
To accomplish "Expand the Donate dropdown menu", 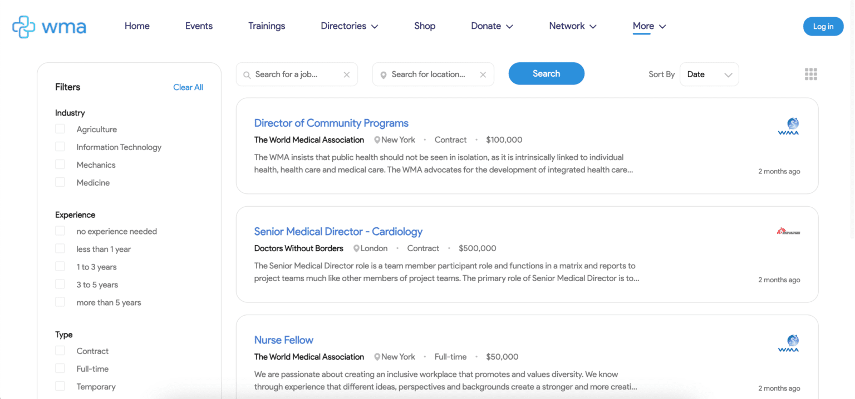I will 492,26.
